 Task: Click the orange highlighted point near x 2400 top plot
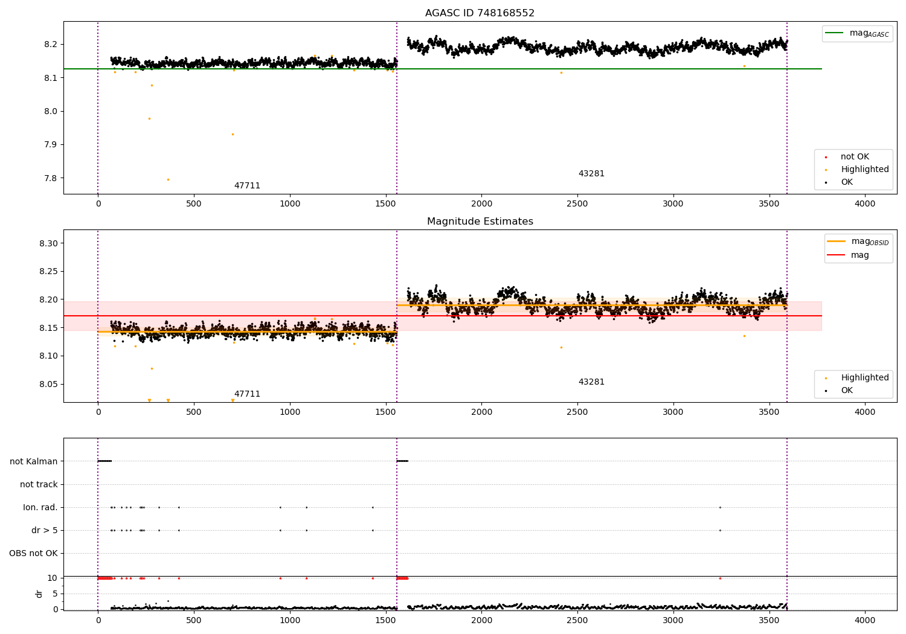[561, 72]
